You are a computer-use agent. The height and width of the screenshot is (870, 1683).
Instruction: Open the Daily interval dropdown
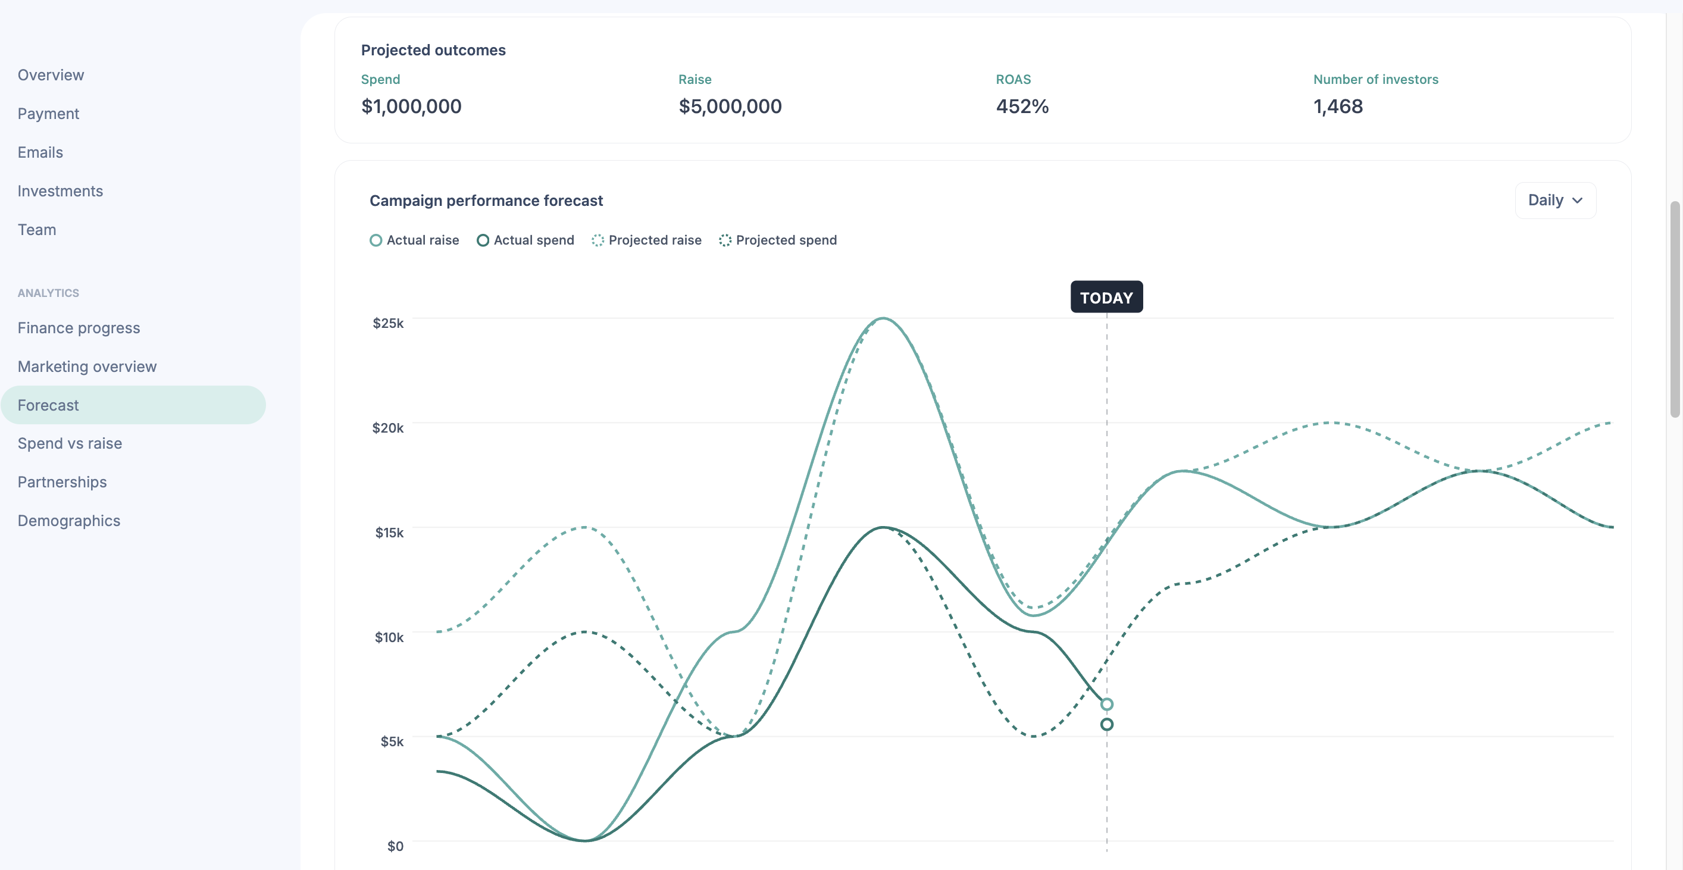(1554, 201)
